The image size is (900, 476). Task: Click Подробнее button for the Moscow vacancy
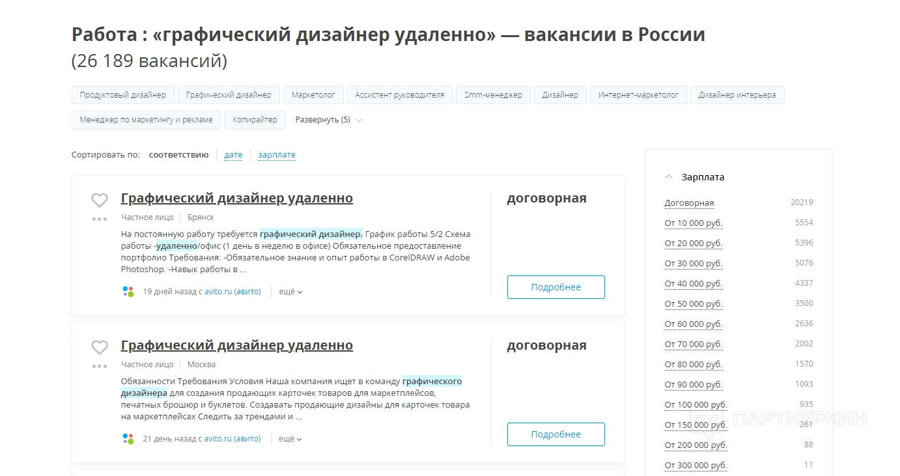555,434
